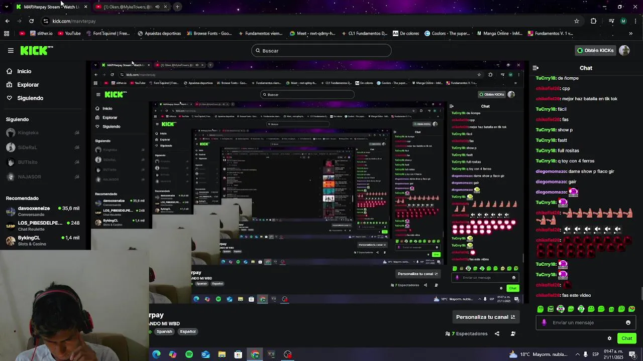The image size is (643, 361).
Task: Click the profile avatar at top right of Kick
Action: (624, 51)
